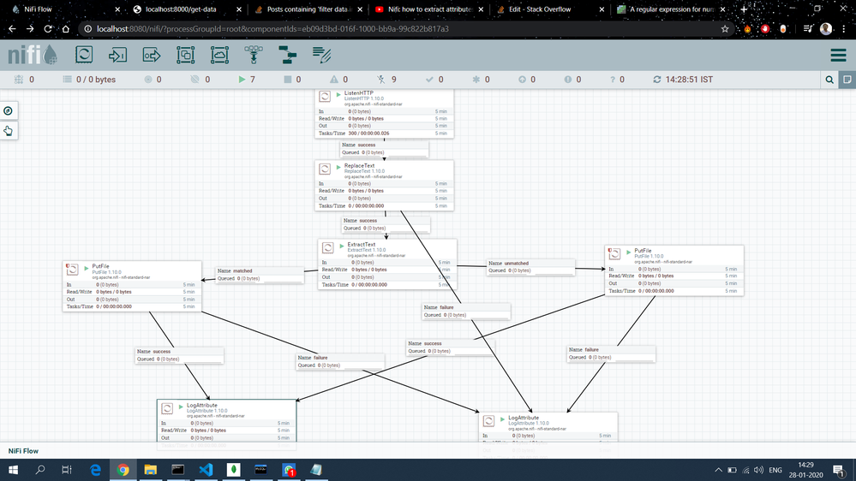
Task: Open the Windows Start menu
Action: coord(13,470)
